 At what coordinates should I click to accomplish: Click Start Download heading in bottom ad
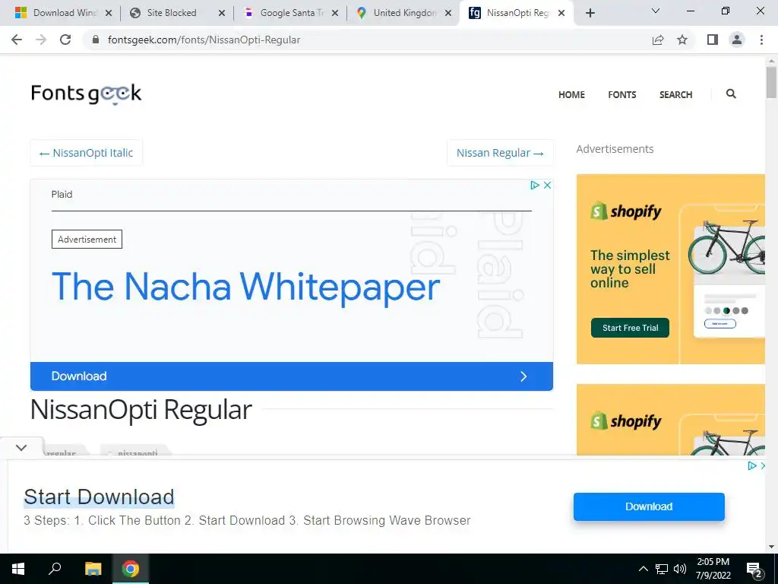[x=100, y=497]
